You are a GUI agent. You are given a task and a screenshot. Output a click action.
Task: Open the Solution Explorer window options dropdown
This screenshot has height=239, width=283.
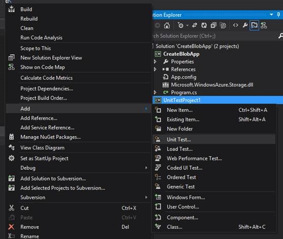coord(271,15)
